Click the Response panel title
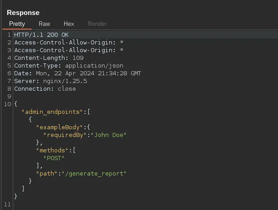 click(23, 13)
